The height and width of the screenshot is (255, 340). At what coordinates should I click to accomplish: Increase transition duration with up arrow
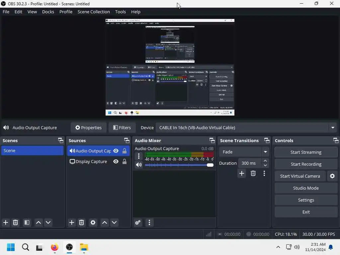[265, 161]
